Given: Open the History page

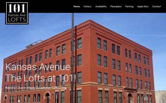Looking at the screenshot, I should tap(88, 6).
